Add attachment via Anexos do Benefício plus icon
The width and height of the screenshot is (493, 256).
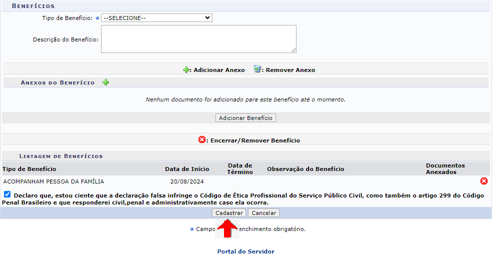click(105, 82)
